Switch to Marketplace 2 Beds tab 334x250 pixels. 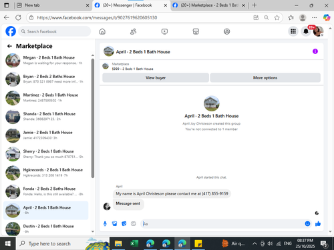(209, 5)
